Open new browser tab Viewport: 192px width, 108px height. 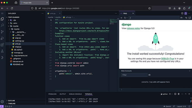click(x=52, y=3)
